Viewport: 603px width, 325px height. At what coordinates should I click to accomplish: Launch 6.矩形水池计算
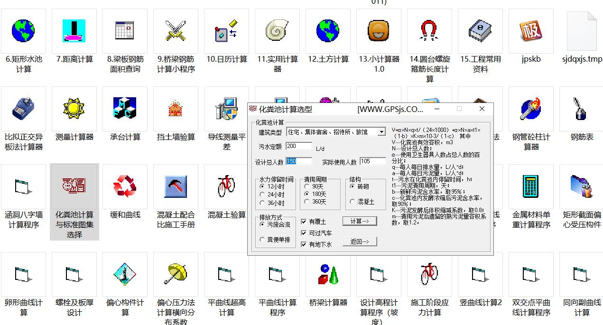[23, 31]
